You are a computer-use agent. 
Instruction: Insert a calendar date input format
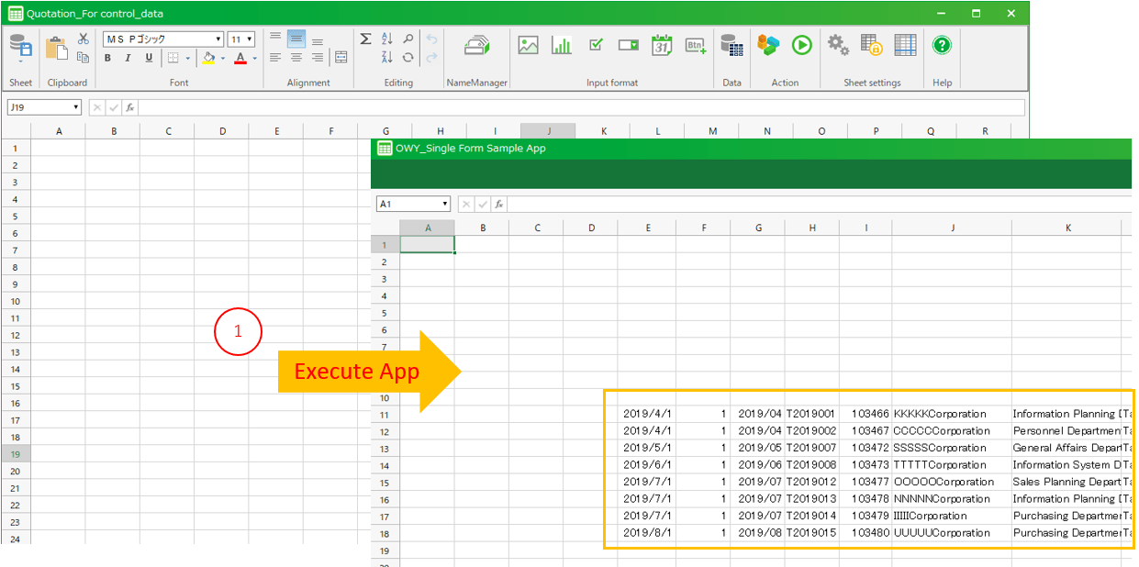662,45
